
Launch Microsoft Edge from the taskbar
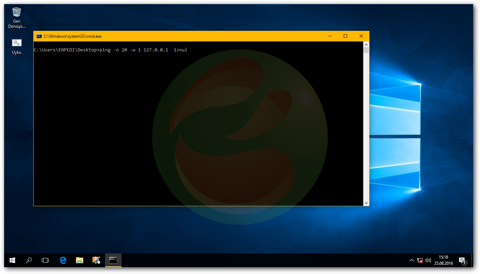pos(62,260)
